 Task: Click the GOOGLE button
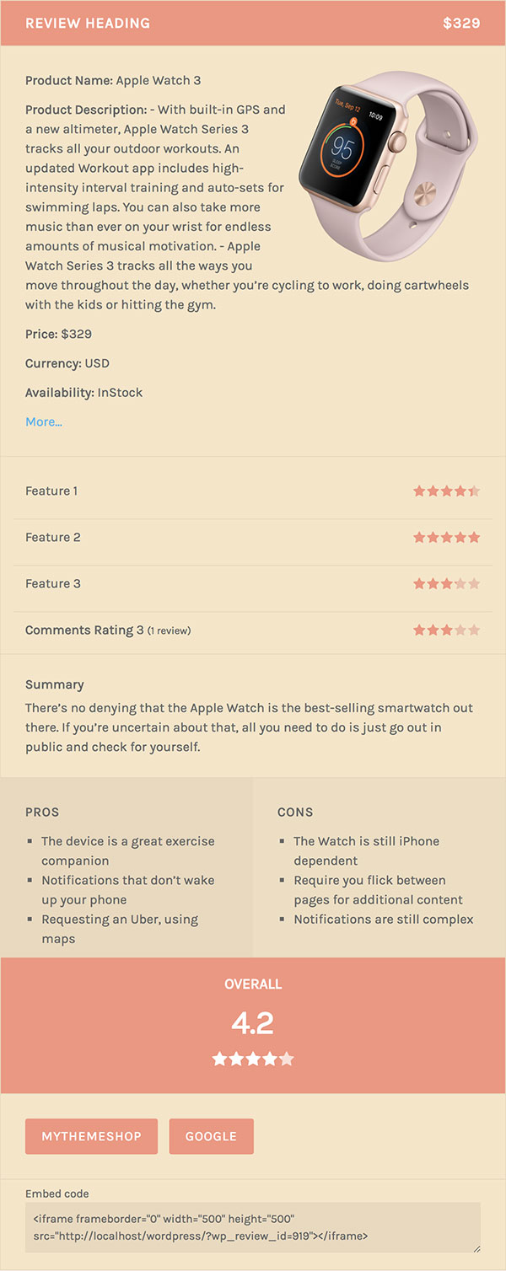[x=211, y=1136]
